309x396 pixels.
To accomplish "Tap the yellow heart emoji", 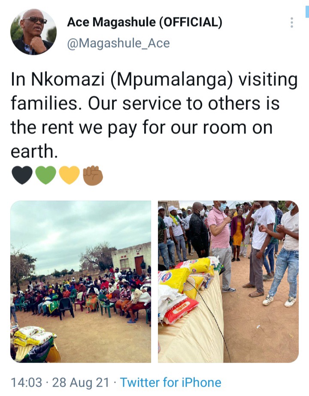I will pos(69,175).
